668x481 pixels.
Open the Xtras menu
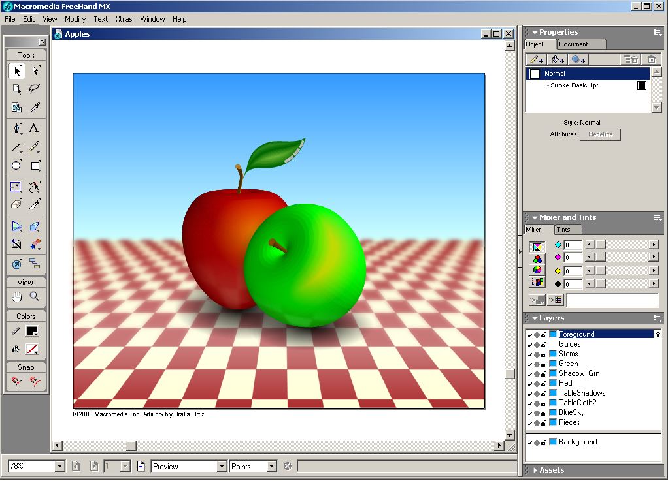(124, 19)
